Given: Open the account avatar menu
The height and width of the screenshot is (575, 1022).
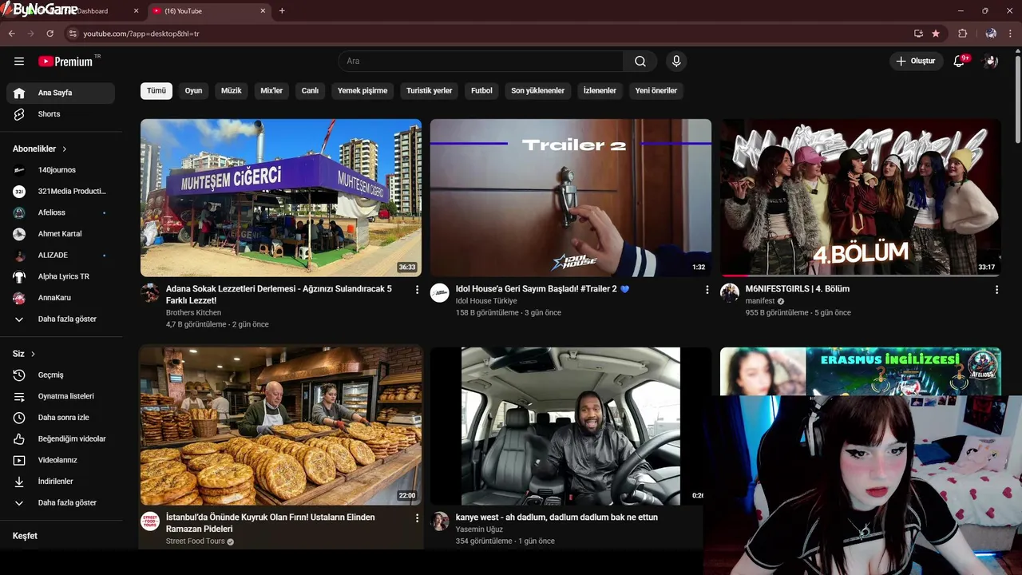Looking at the screenshot, I should [991, 61].
